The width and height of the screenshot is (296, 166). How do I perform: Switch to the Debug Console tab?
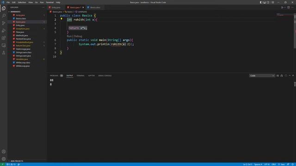click(105, 76)
